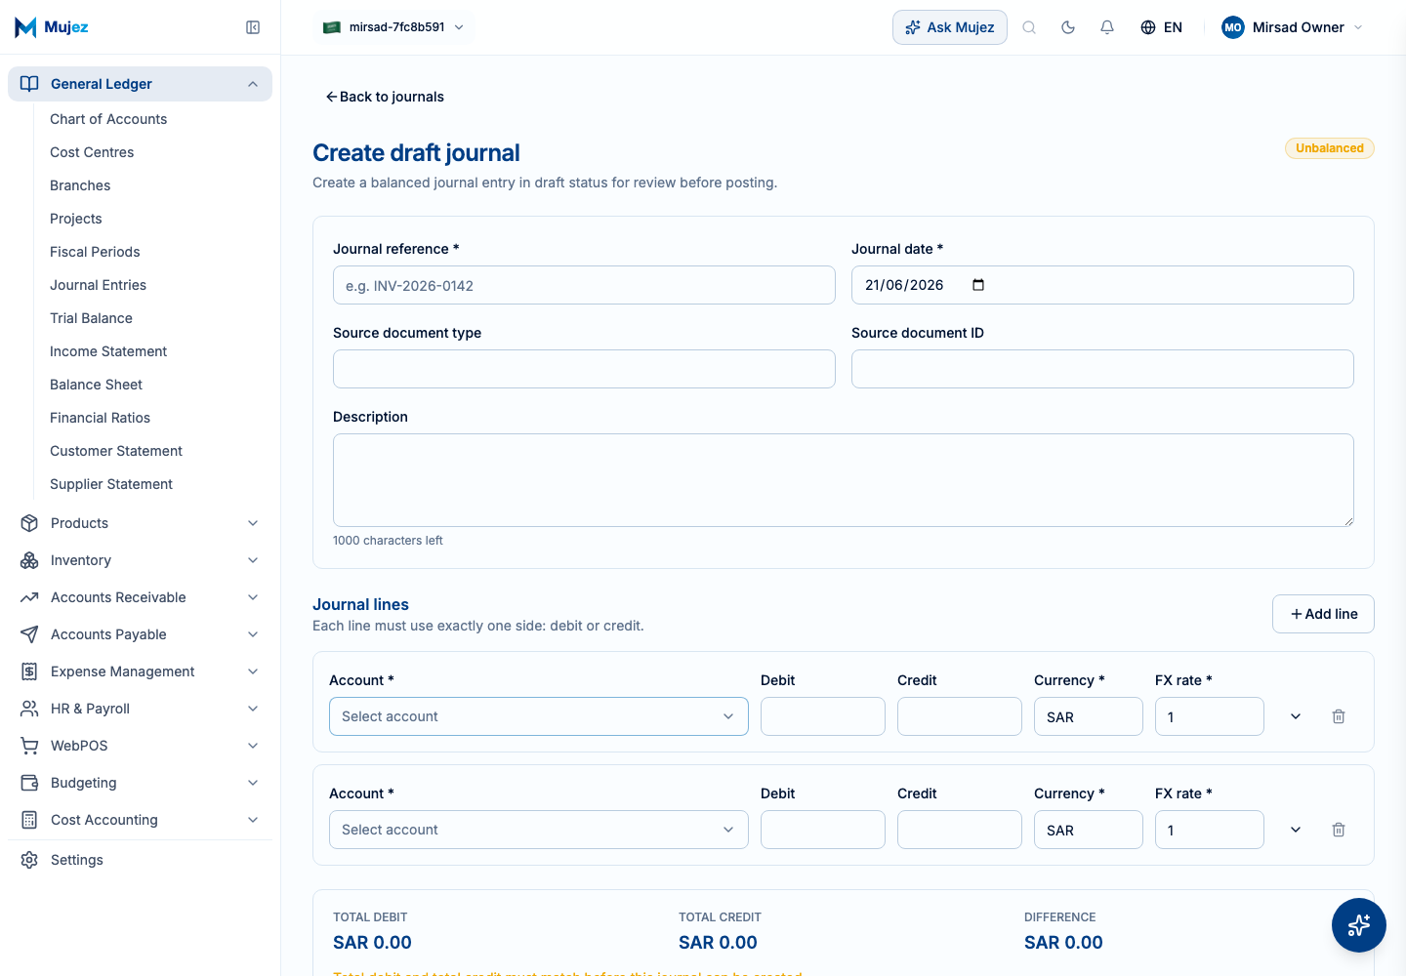Expand the HR & Payroll chevron

[253, 709]
